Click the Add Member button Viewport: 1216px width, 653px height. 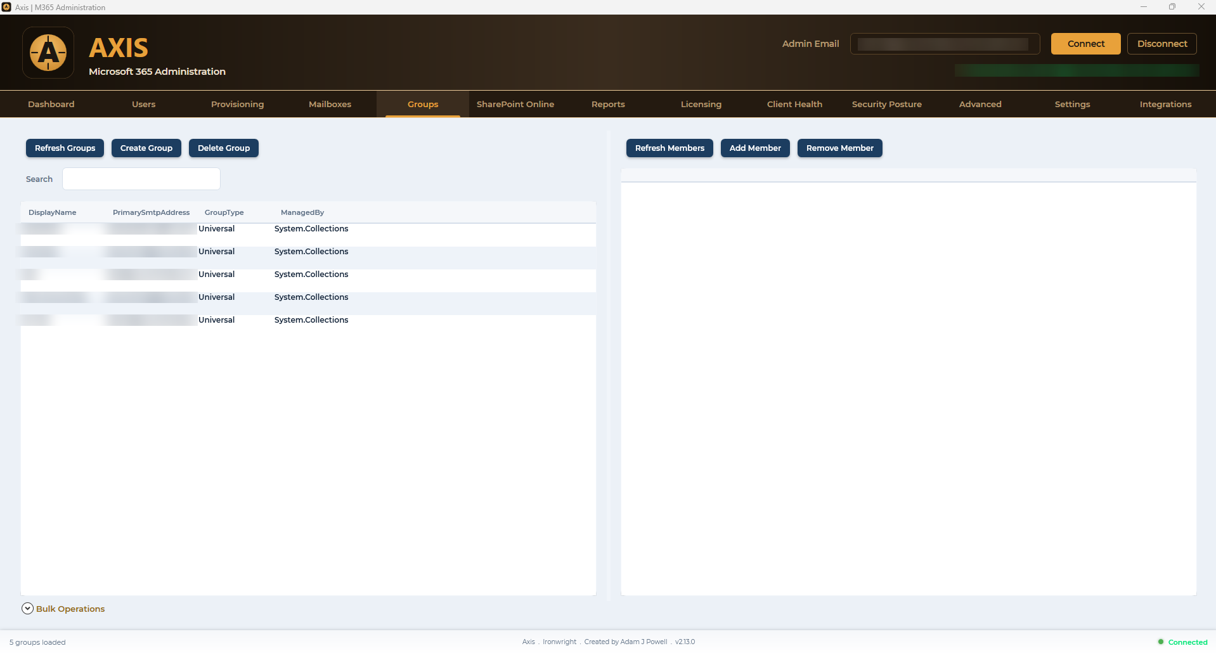coord(755,148)
